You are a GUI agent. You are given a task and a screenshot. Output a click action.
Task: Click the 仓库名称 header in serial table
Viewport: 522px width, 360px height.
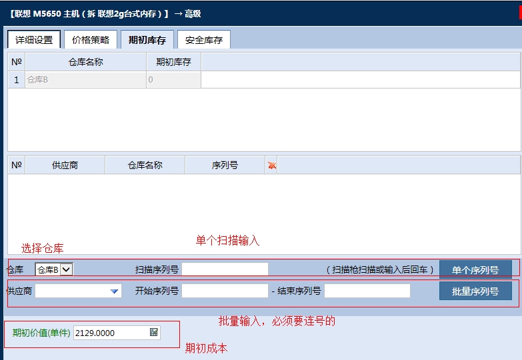(145, 165)
